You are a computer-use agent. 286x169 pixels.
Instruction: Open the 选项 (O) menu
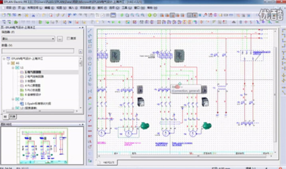(x=114, y=8)
